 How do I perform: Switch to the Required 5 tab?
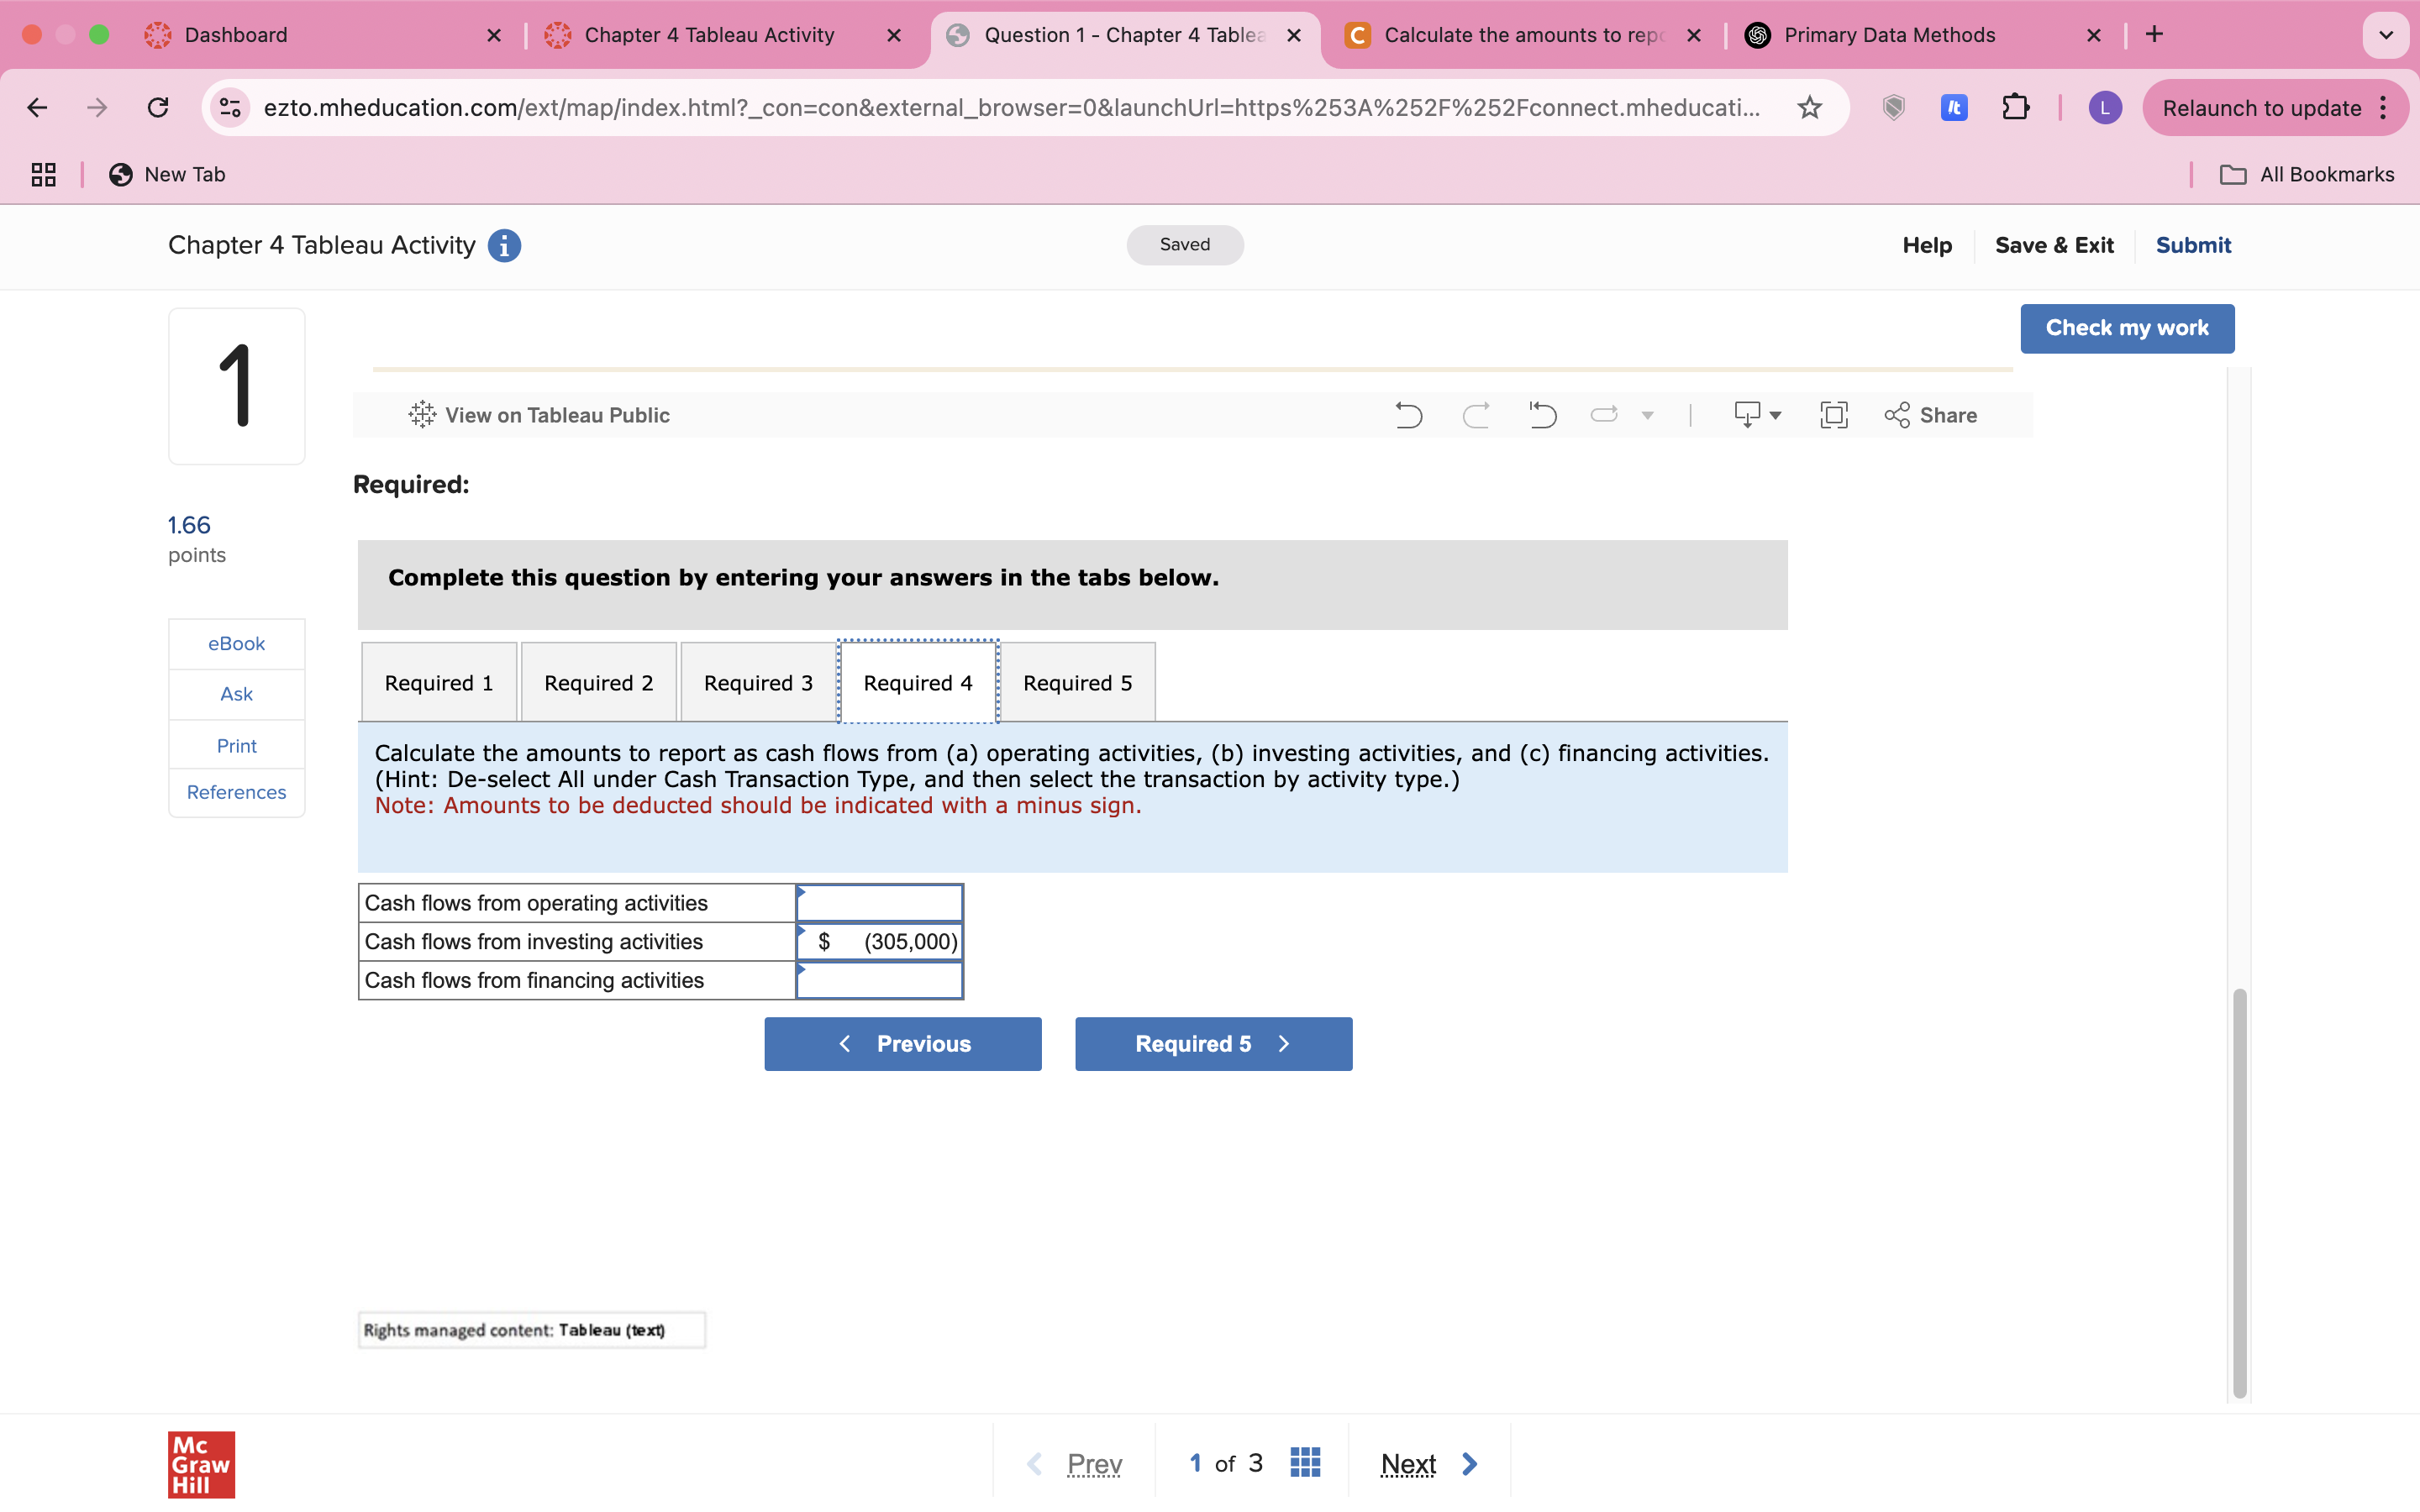pyautogui.click(x=1077, y=683)
